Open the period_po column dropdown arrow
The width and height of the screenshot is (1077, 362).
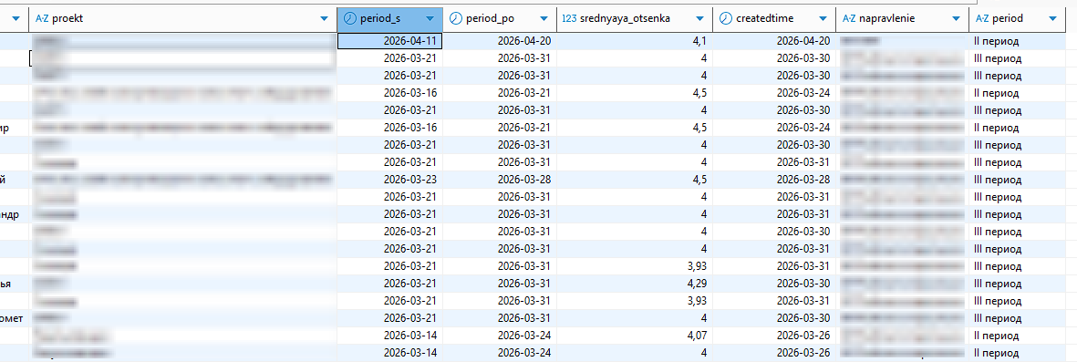[x=544, y=19]
